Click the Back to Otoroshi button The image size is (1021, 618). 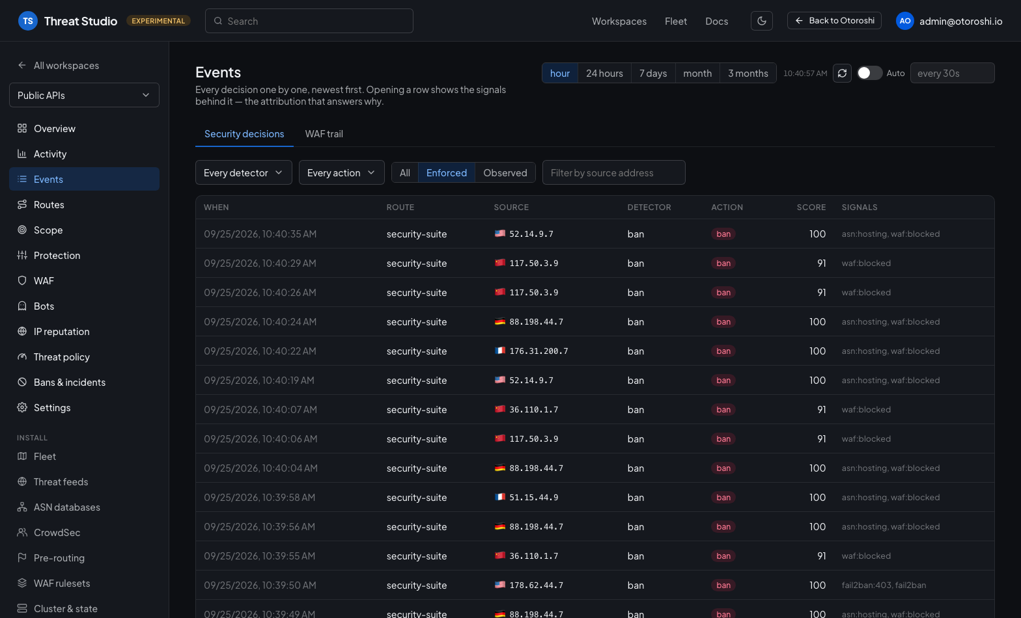tap(834, 21)
